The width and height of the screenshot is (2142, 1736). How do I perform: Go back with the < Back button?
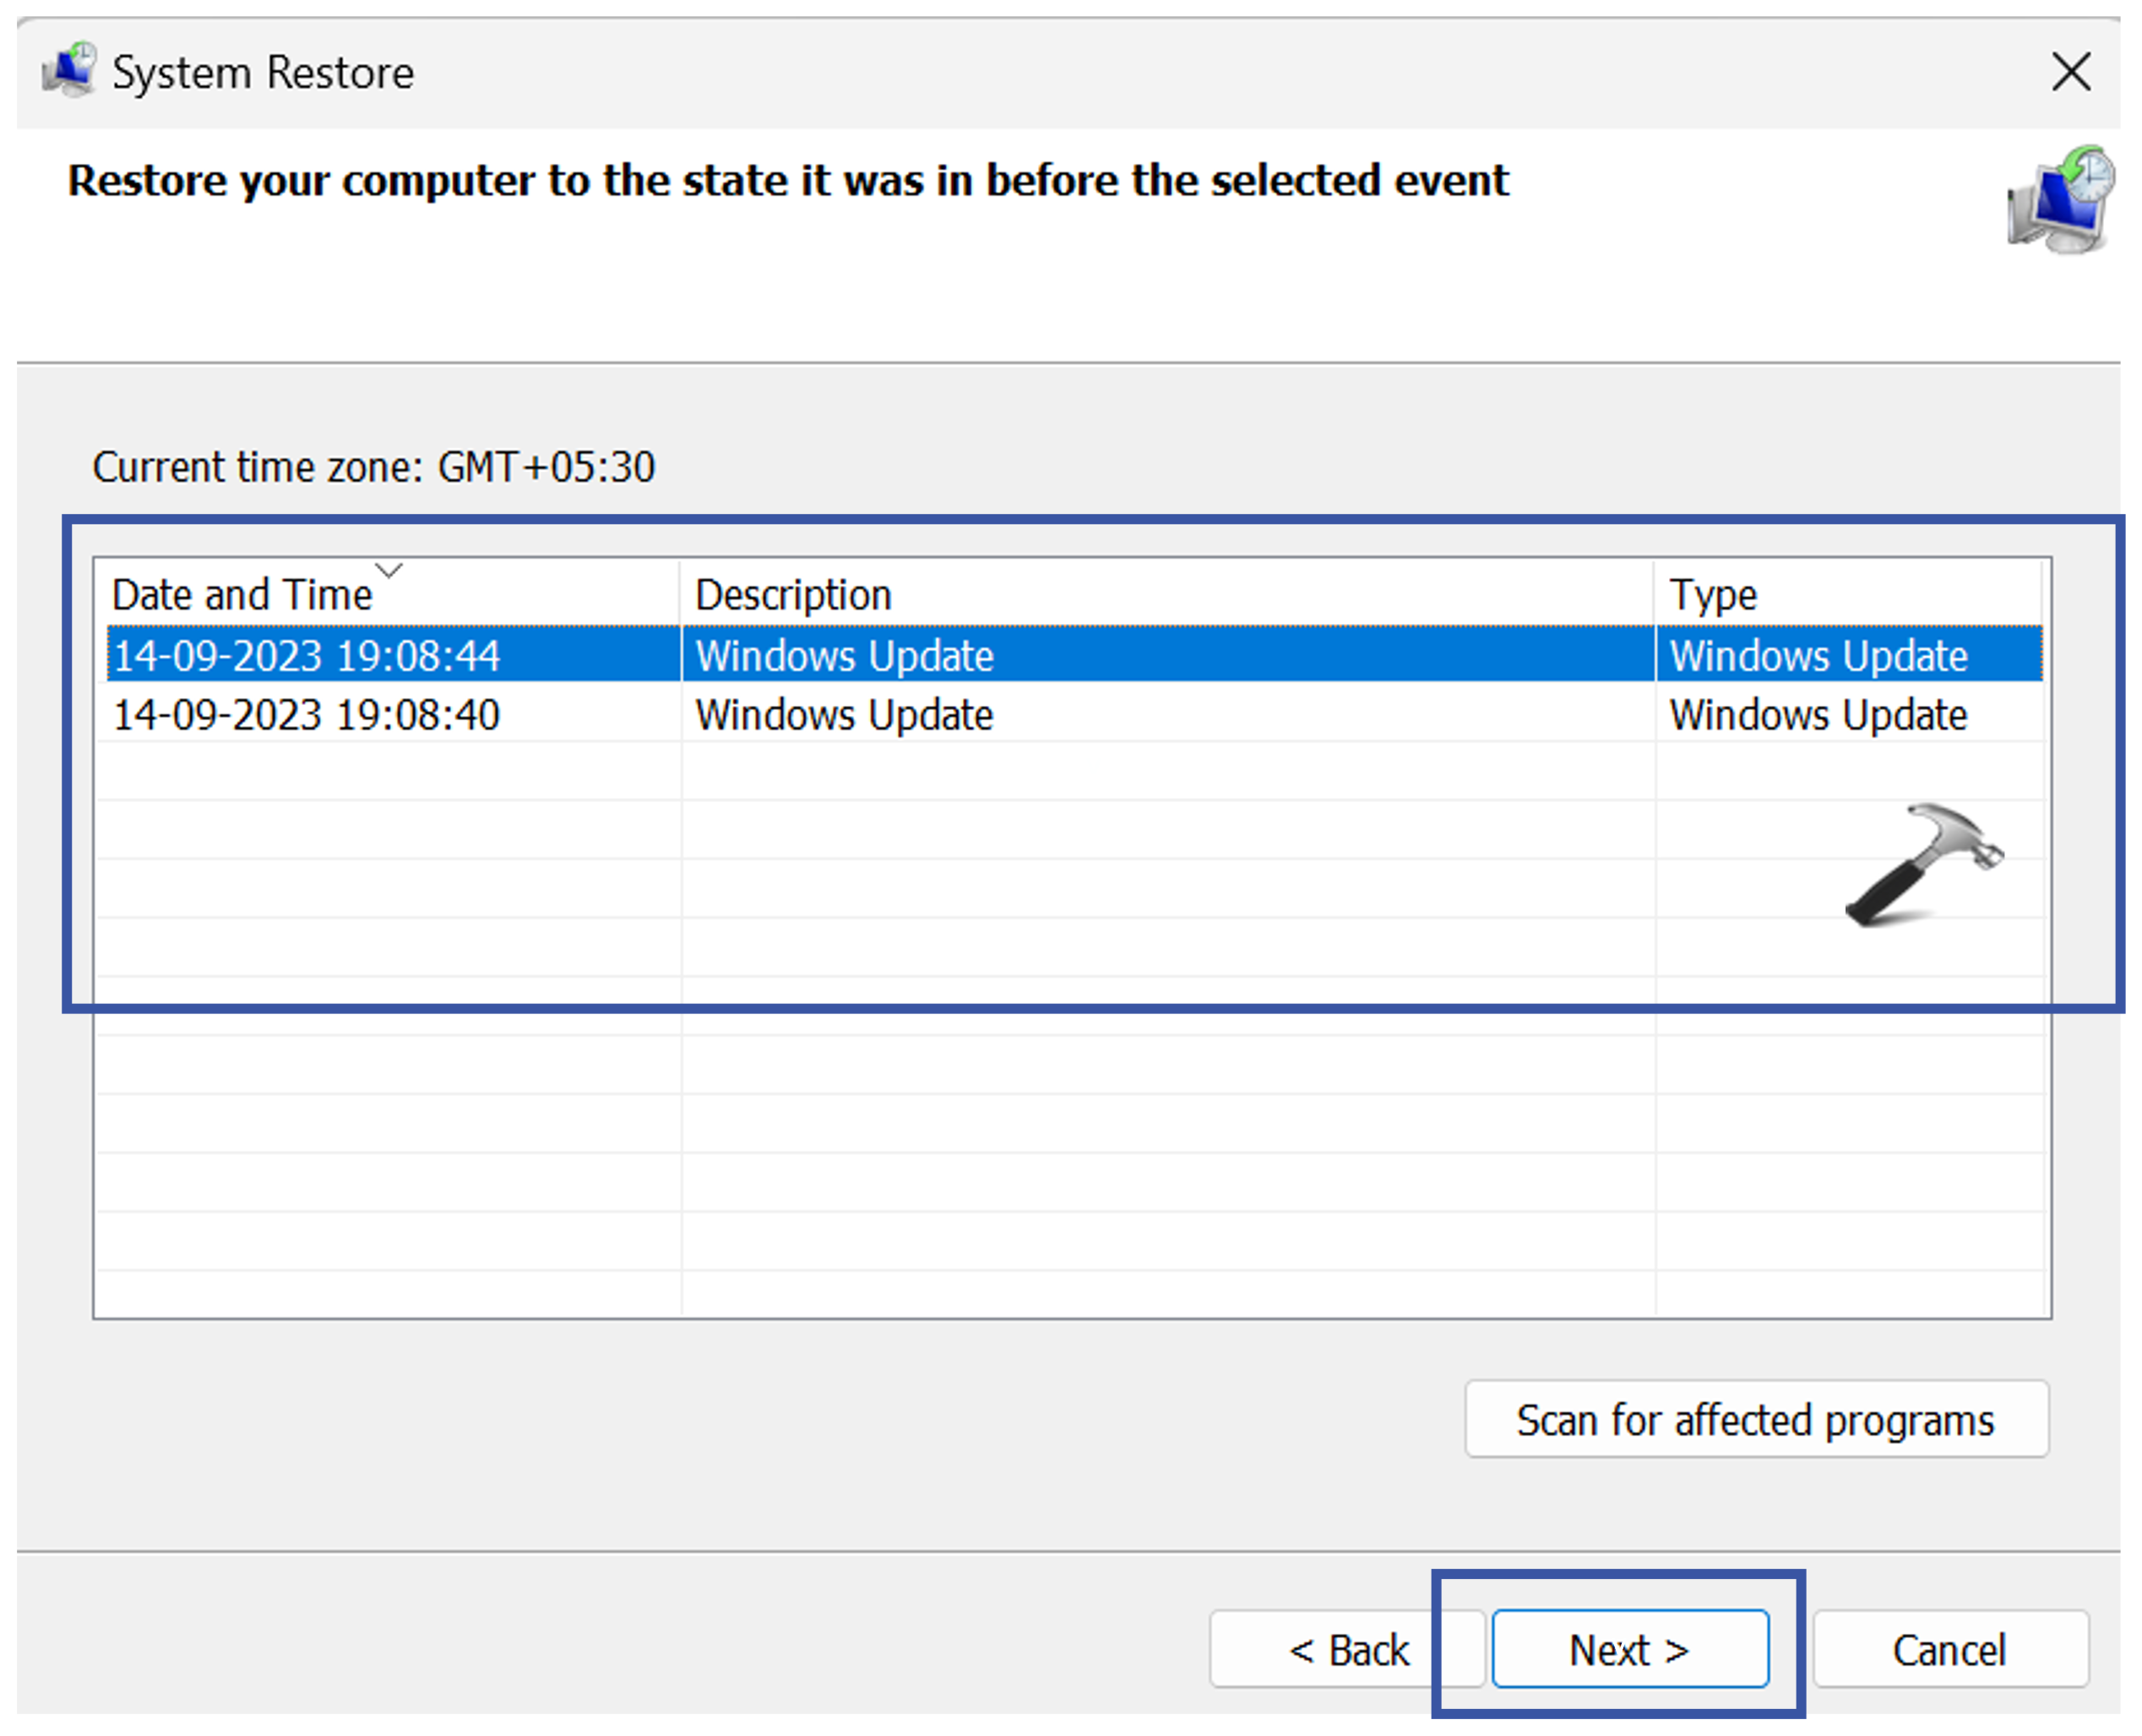pos(1346,1650)
